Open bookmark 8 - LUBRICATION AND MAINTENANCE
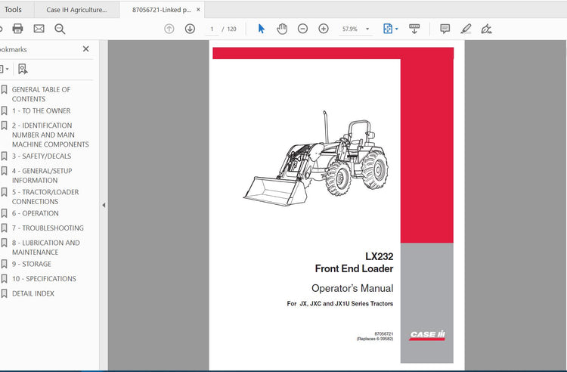The height and width of the screenshot is (372, 567). tap(46, 247)
